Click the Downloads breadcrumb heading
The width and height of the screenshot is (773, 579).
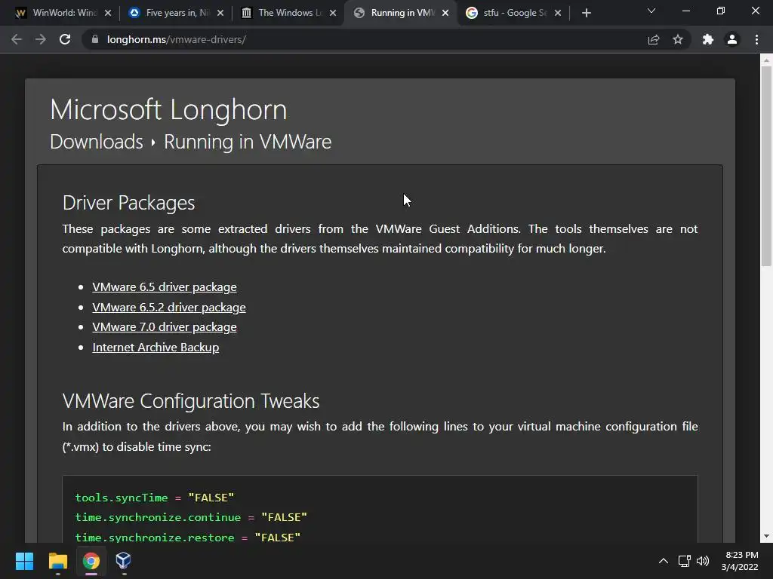[97, 142]
